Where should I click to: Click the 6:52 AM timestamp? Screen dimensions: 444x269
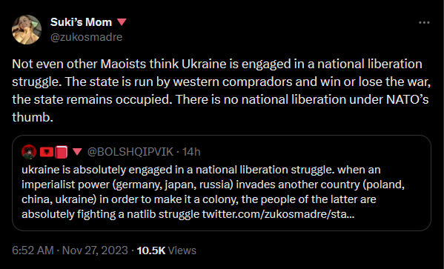tap(33, 250)
